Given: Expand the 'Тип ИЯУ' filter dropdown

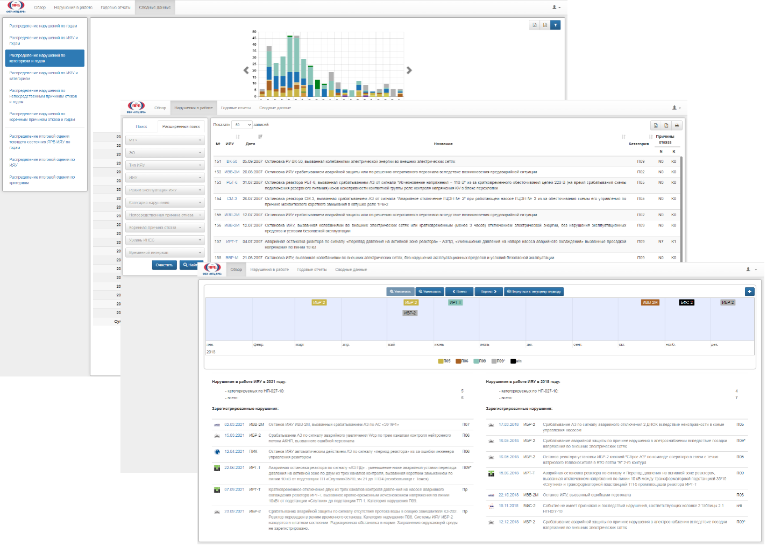Looking at the screenshot, I should tap(165, 165).
